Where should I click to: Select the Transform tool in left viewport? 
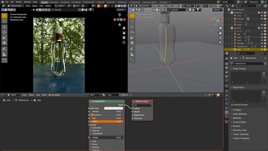coord(4,43)
